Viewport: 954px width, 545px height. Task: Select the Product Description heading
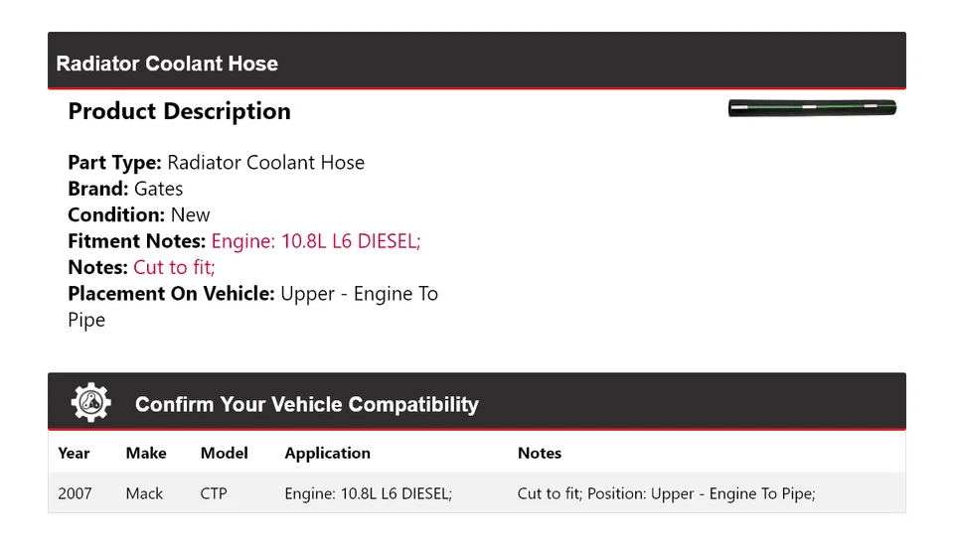179,111
